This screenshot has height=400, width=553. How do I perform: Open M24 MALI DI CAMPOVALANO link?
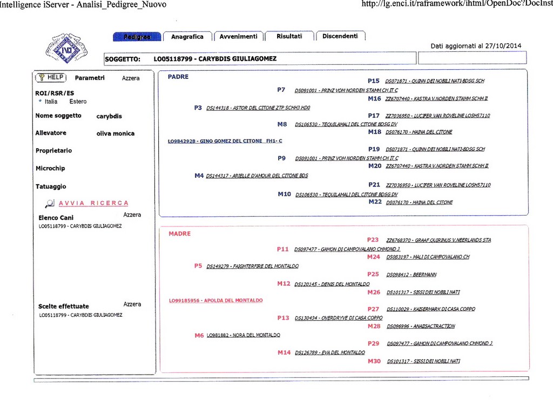point(428,257)
